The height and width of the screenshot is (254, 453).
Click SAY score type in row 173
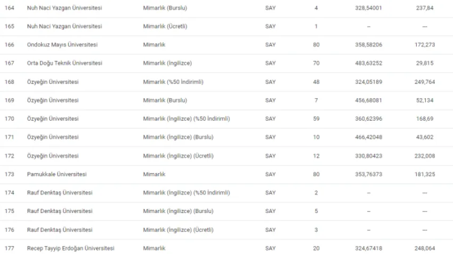click(x=270, y=174)
